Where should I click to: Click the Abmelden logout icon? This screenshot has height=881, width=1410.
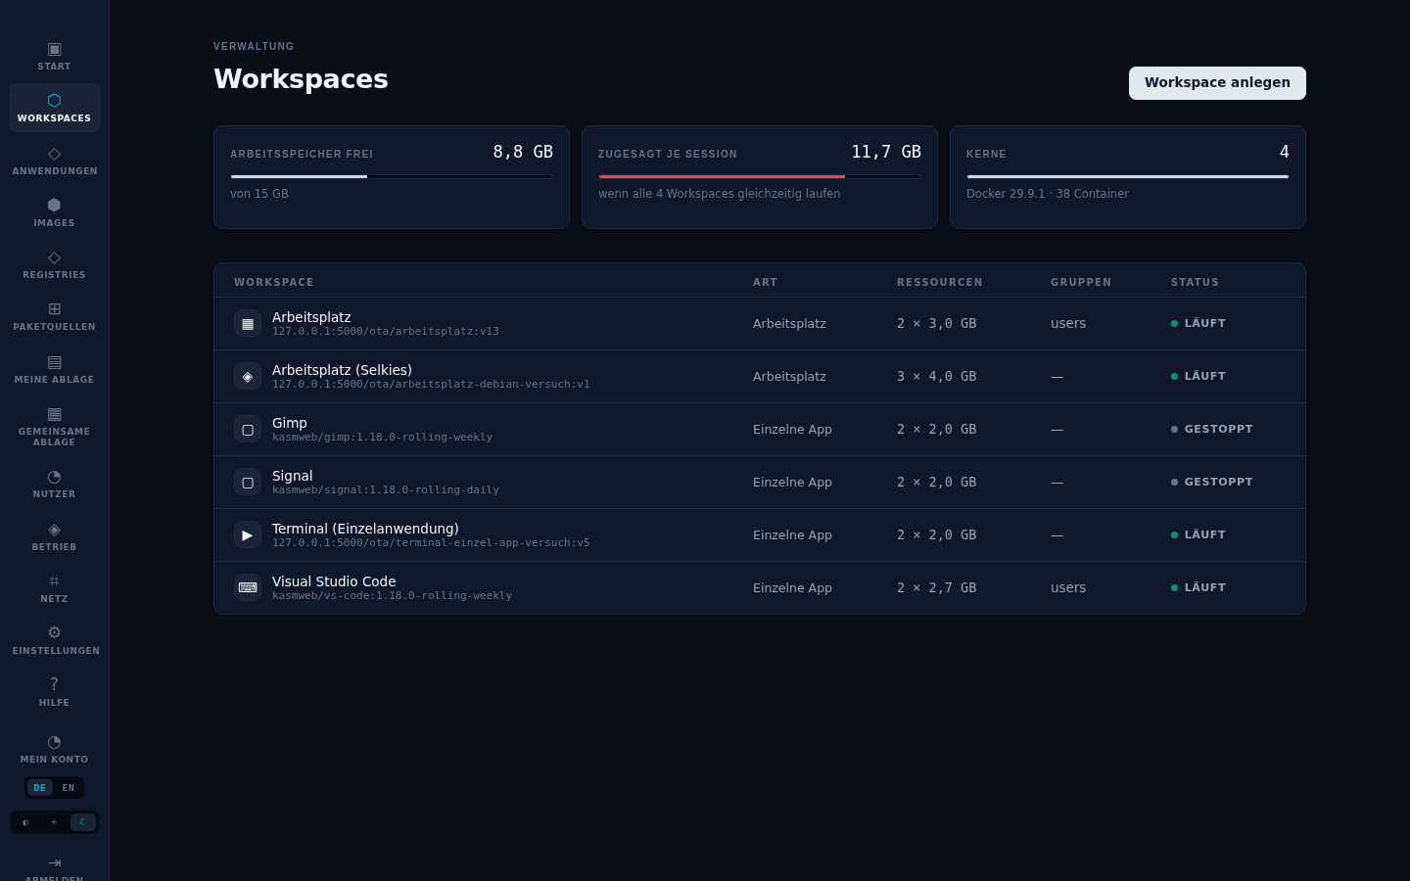click(x=54, y=863)
